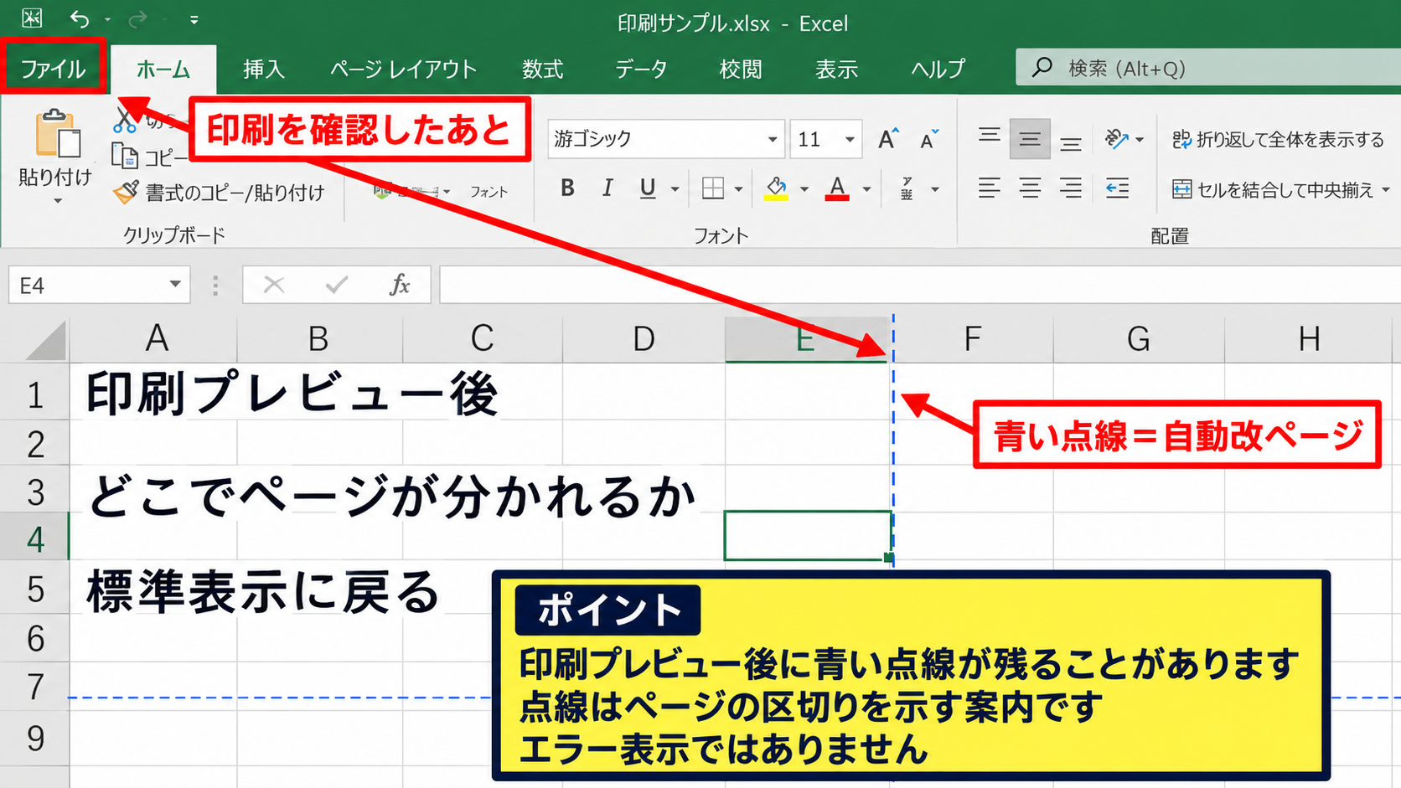
Task: Decrease font size with small A
Action: (929, 139)
